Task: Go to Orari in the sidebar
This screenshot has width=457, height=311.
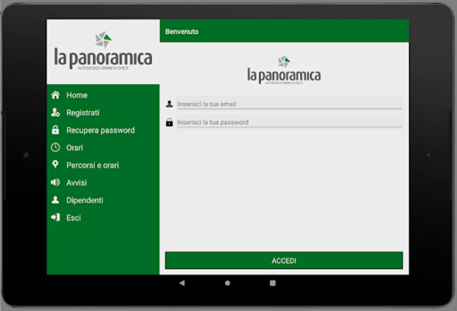Action: [103, 148]
